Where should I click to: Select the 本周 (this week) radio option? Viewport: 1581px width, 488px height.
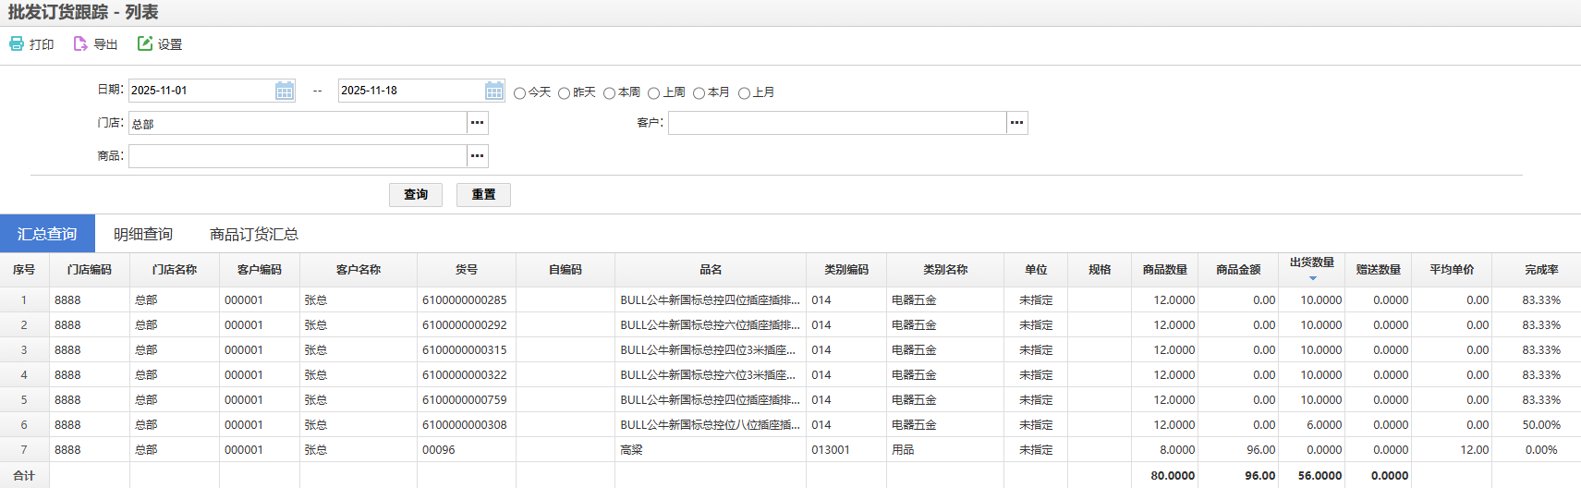click(x=610, y=93)
